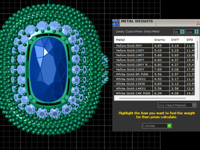Click the 6.34 grams value
The width and height of the screenshot is (200, 150).
tap(158, 93)
